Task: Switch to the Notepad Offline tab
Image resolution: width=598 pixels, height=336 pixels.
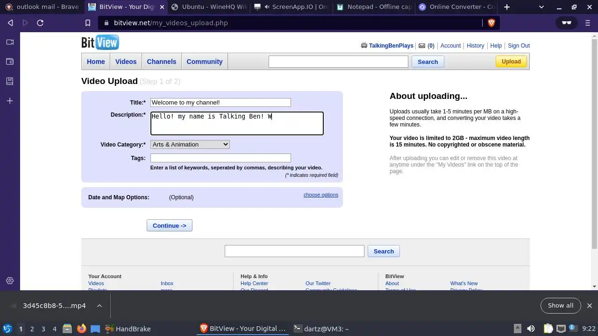Action: coord(374,7)
